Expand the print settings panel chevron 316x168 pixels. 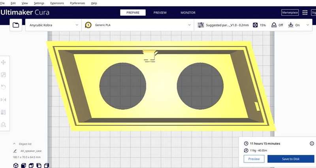click(308, 25)
